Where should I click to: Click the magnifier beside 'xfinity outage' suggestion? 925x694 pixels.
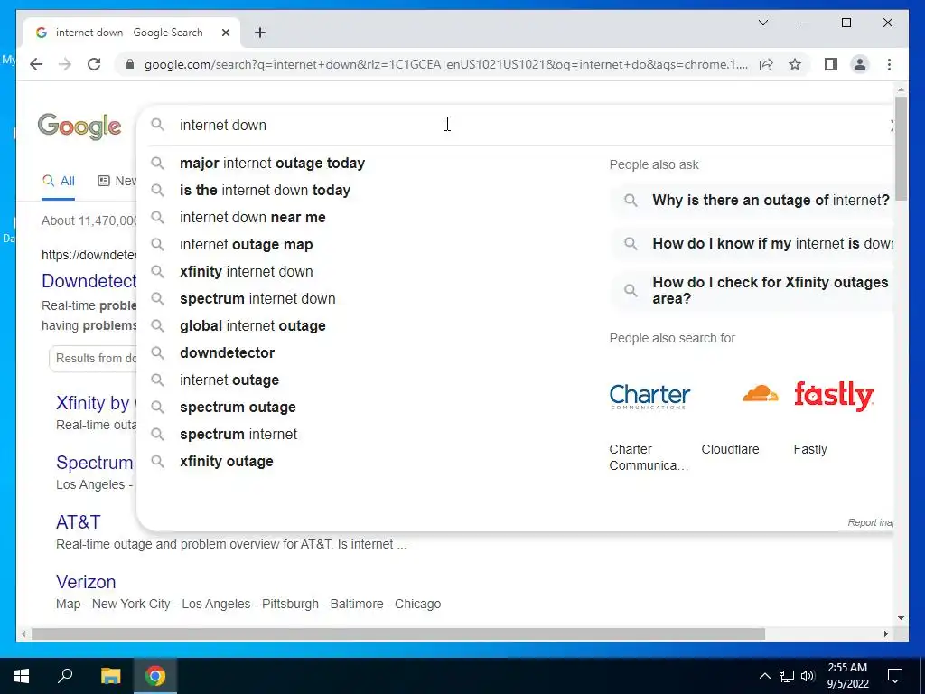pos(157,461)
